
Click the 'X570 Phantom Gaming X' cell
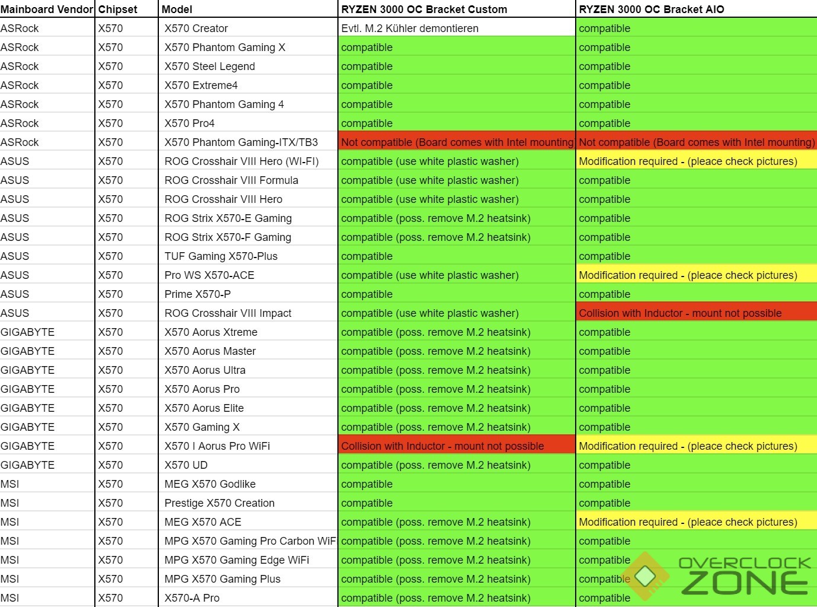click(x=248, y=47)
